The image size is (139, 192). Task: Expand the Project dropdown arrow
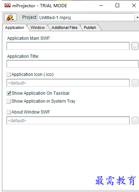[x=137, y=17]
